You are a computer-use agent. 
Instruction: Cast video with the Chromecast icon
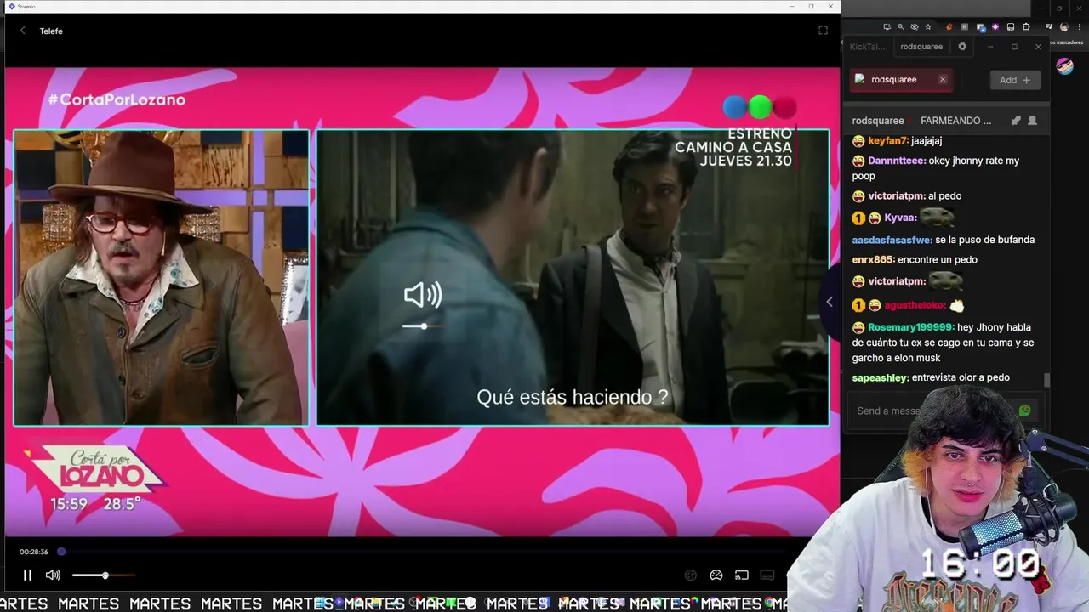pos(742,575)
